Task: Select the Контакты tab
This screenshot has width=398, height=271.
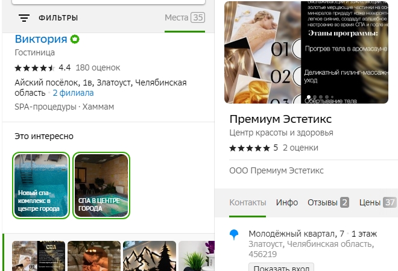Action: tap(247, 202)
